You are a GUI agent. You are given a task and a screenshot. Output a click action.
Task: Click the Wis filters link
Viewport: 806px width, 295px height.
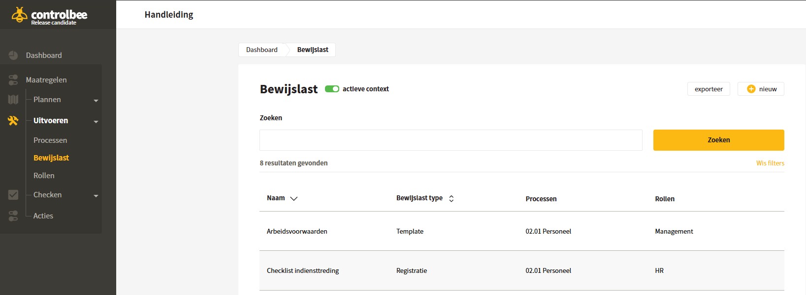(x=770, y=163)
